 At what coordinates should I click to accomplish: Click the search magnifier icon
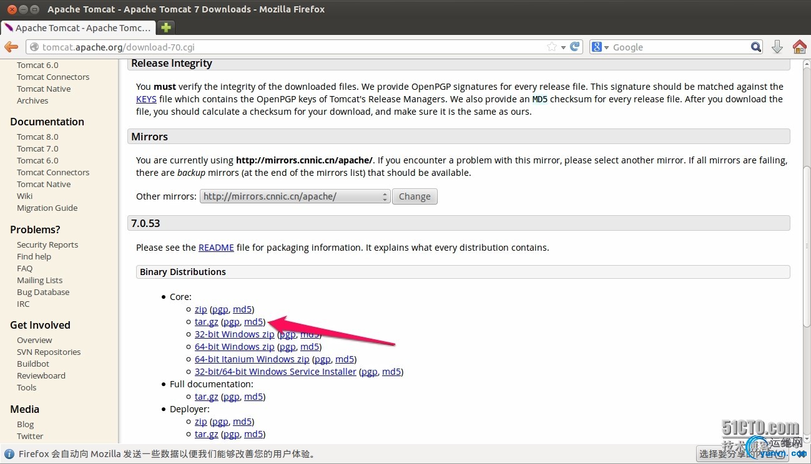click(x=756, y=47)
